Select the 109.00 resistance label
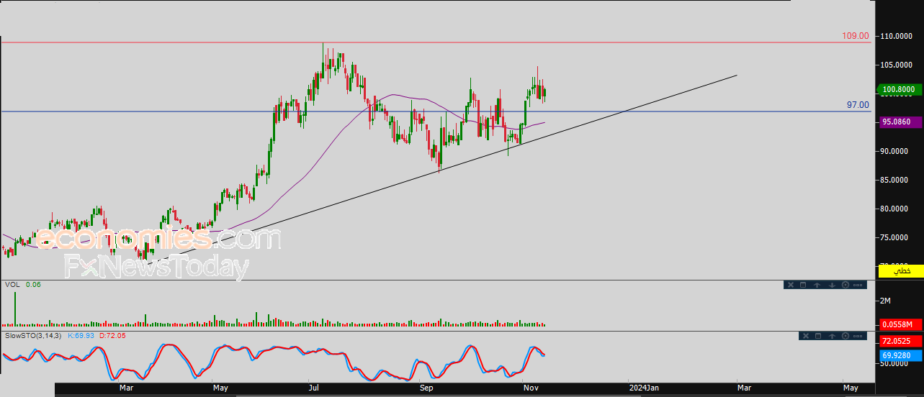This screenshot has height=397, width=924. [x=856, y=36]
